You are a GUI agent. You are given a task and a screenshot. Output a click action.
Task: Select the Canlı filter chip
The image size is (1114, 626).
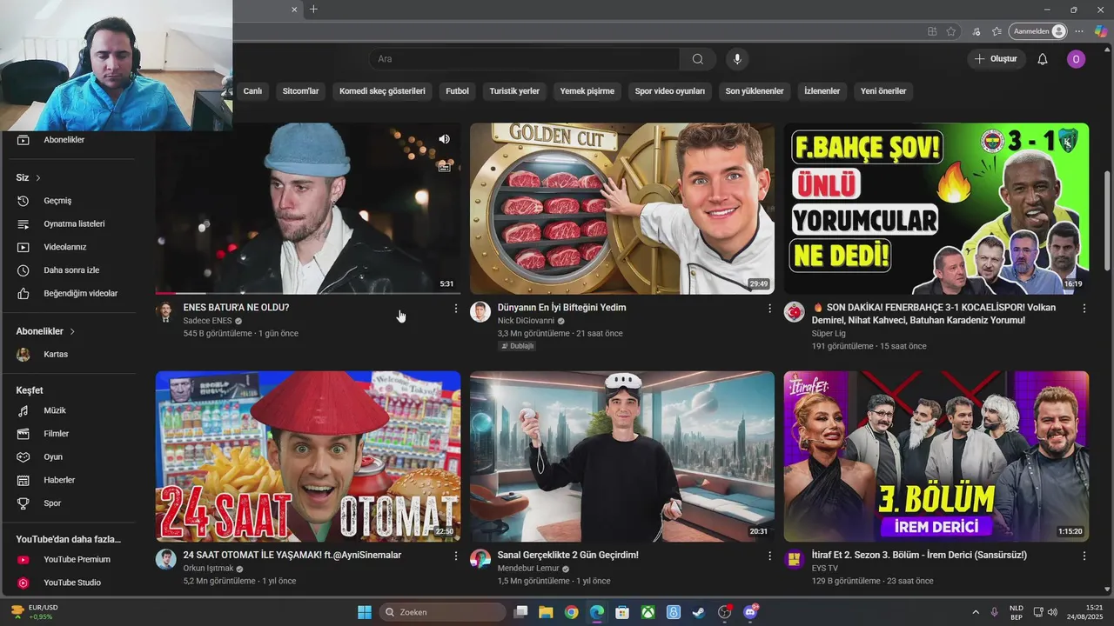pos(252,91)
